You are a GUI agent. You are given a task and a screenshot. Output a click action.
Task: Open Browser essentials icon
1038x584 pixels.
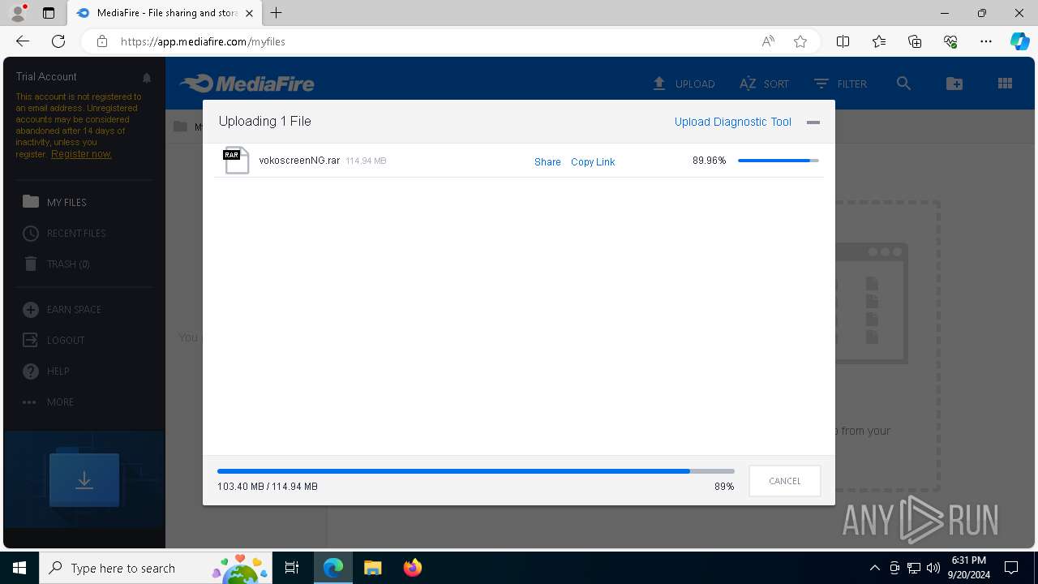(950, 41)
